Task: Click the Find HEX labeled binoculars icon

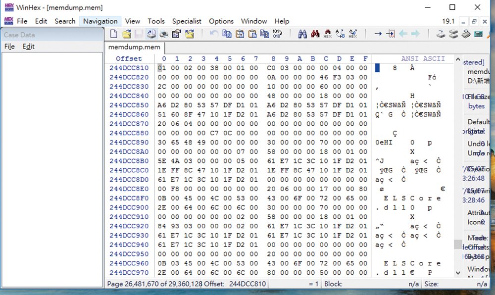Action: coord(328,34)
